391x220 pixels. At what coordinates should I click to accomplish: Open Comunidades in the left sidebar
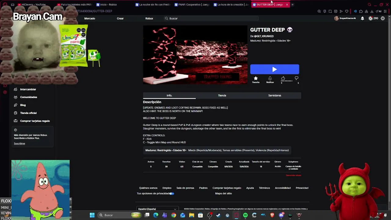pyautogui.click(x=29, y=97)
